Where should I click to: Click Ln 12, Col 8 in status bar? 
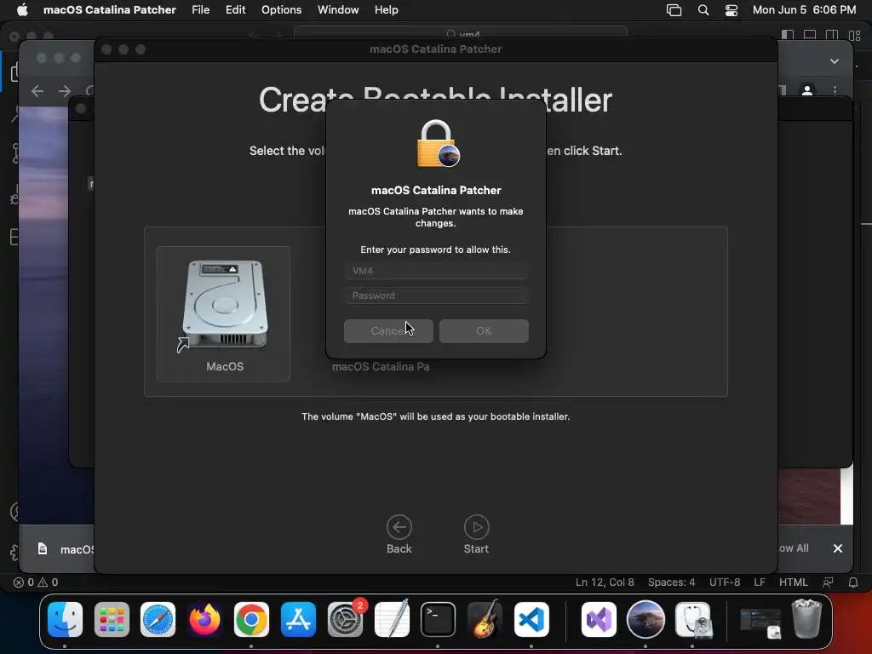click(605, 582)
